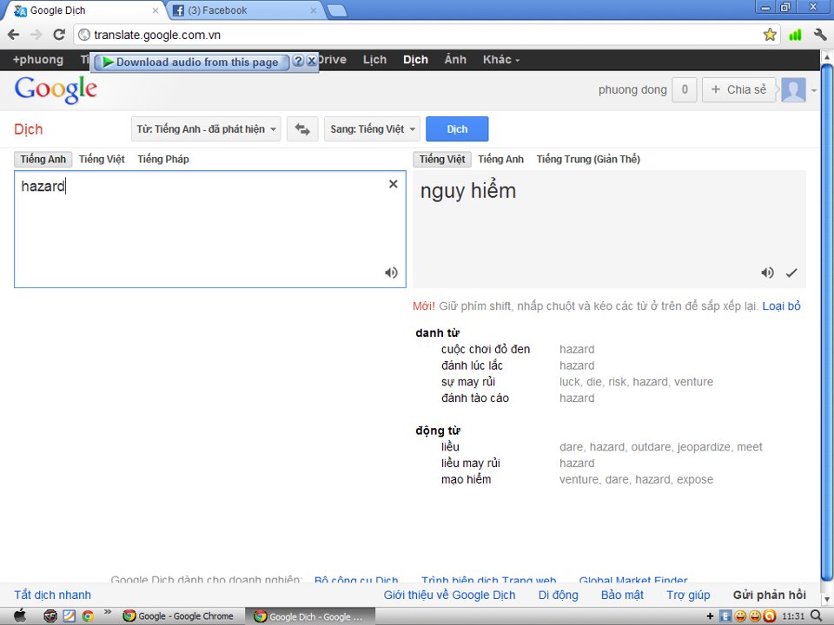Select Tiếng Việt as target language
This screenshot has width=834, height=625.
tap(442, 159)
